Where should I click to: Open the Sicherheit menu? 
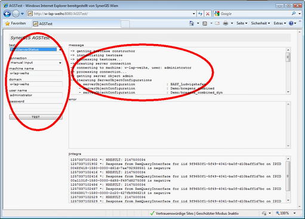(260, 23)
